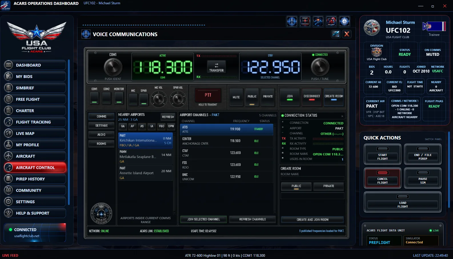Open the COMMS tab

(x=101, y=116)
